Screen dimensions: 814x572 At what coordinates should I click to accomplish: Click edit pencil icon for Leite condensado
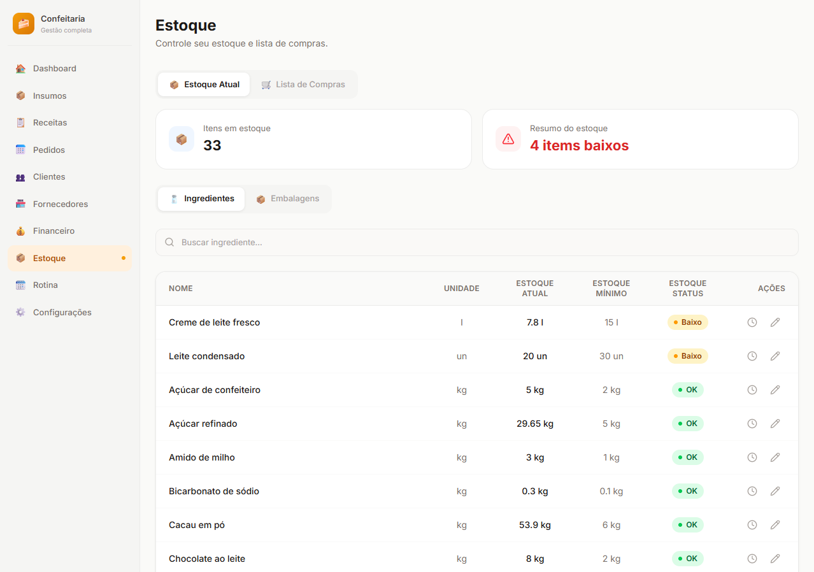click(x=775, y=356)
